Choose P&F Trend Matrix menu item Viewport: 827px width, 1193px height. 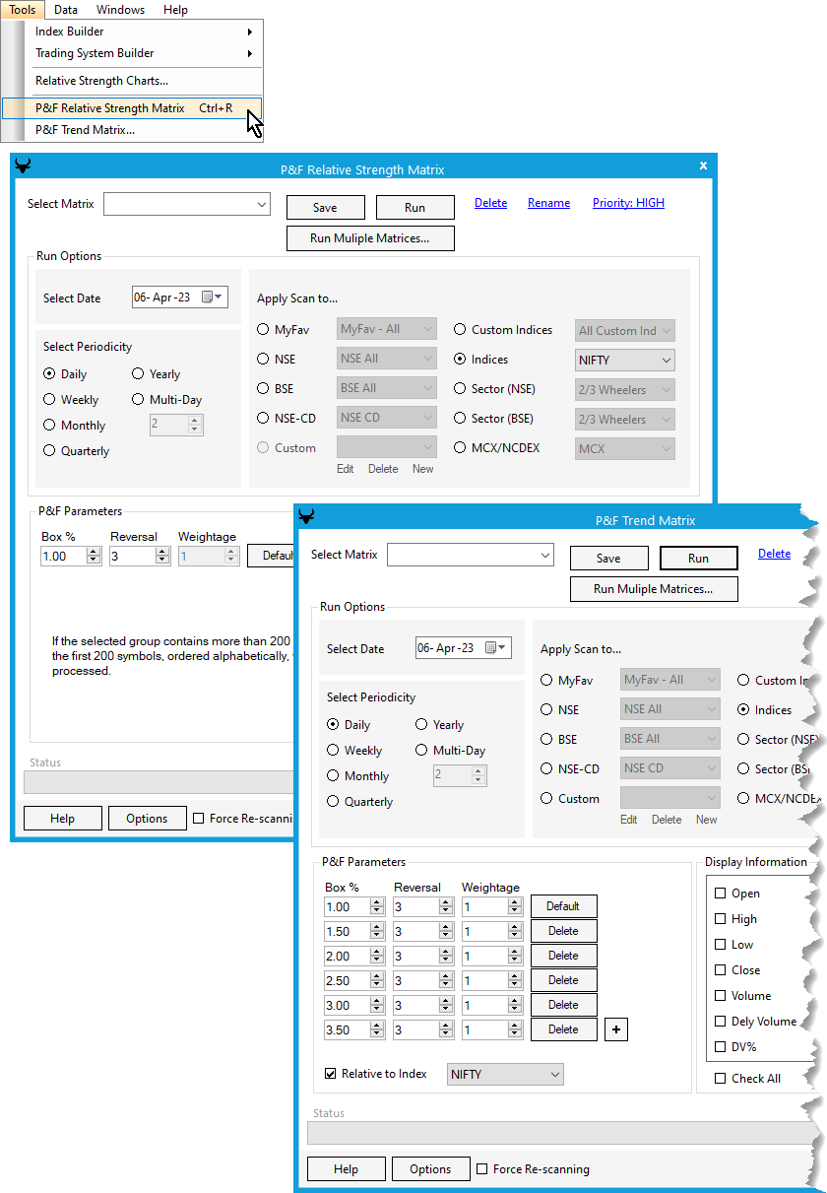click(85, 130)
